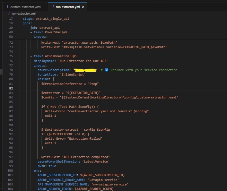The image size is (227, 191).
Task: Click 'exit 1' on line 94
Action: coord(50,143)
